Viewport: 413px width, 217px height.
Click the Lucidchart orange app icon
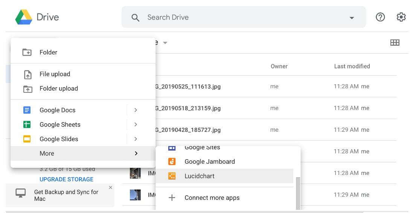coord(172,176)
